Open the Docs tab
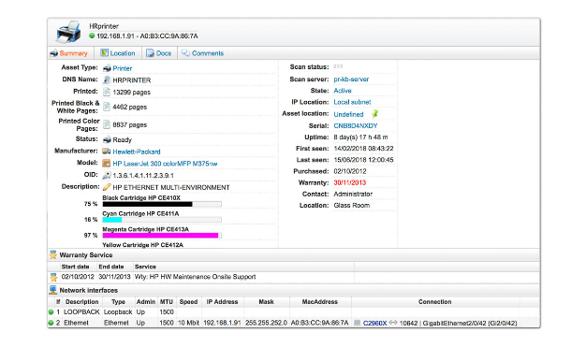Screen dimensions: 586x347 pos(159,53)
